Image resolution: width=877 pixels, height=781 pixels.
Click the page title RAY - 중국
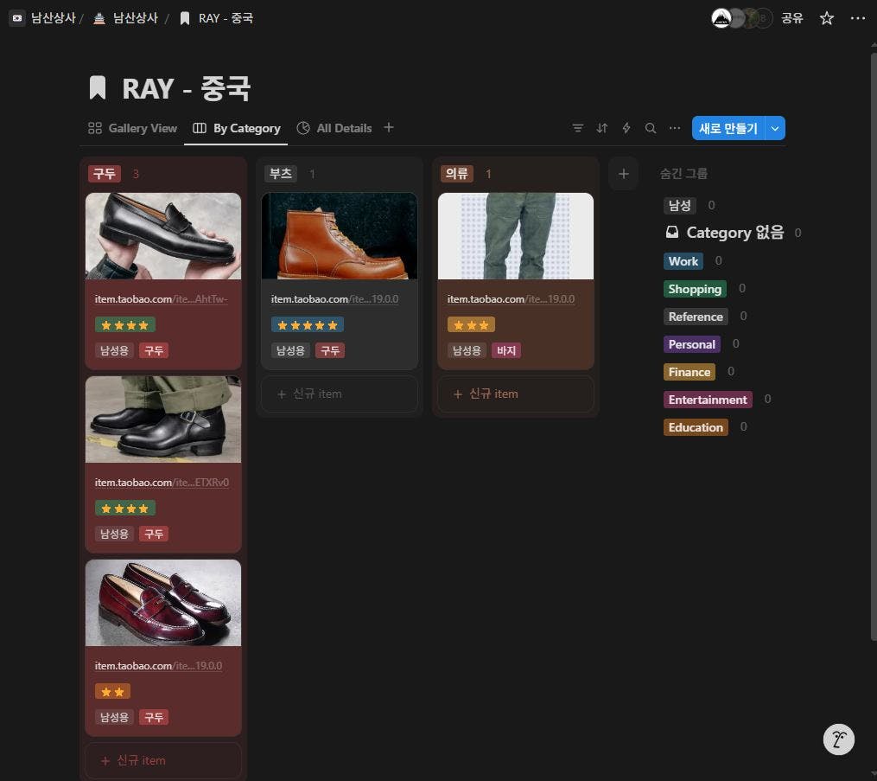click(x=187, y=88)
